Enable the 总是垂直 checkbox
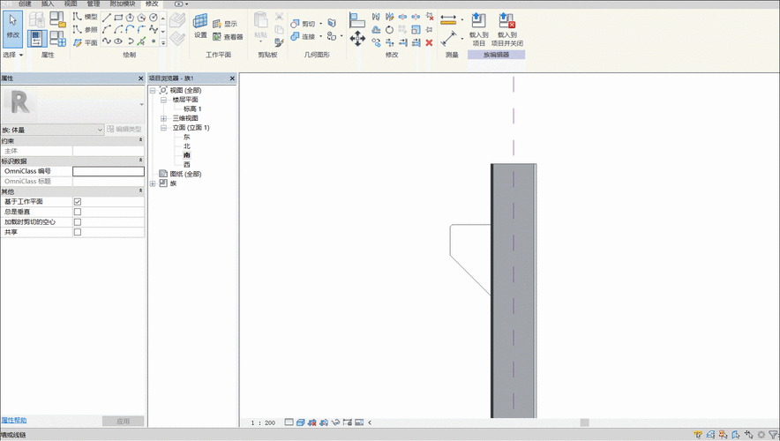Viewport: 780px width, 441px height. click(78, 212)
